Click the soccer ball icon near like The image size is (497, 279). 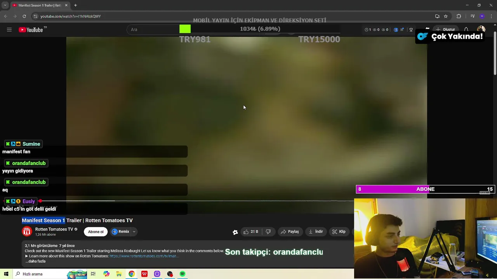235,232
